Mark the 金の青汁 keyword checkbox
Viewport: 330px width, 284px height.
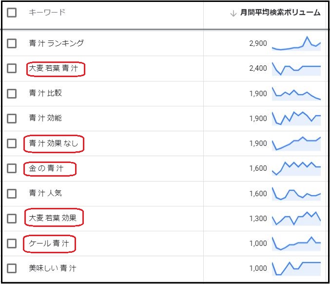12,168
